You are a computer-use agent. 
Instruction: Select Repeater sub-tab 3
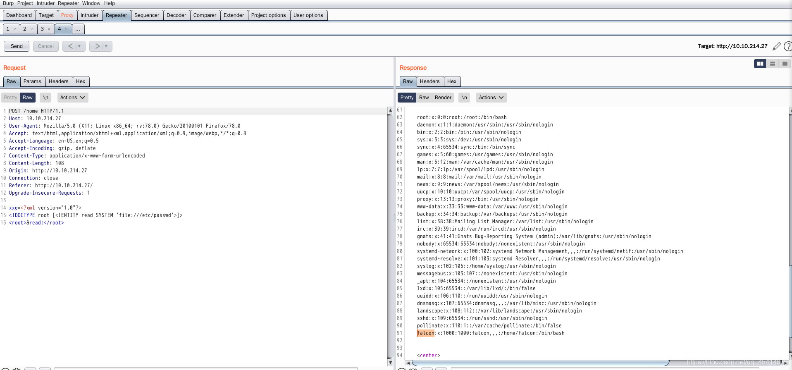[x=42, y=29]
